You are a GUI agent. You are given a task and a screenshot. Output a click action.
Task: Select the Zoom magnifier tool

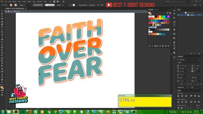pos(2,82)
